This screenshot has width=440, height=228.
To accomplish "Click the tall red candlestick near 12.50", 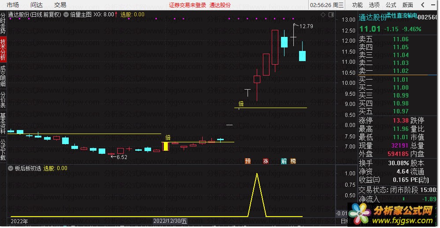I will click(x=275, y=47).
